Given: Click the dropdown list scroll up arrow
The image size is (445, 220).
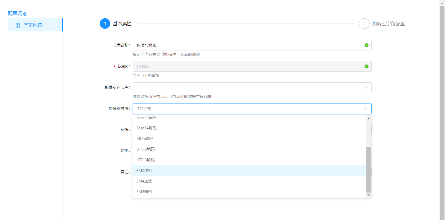Looking at the screenshot, I should click(369, 119).
